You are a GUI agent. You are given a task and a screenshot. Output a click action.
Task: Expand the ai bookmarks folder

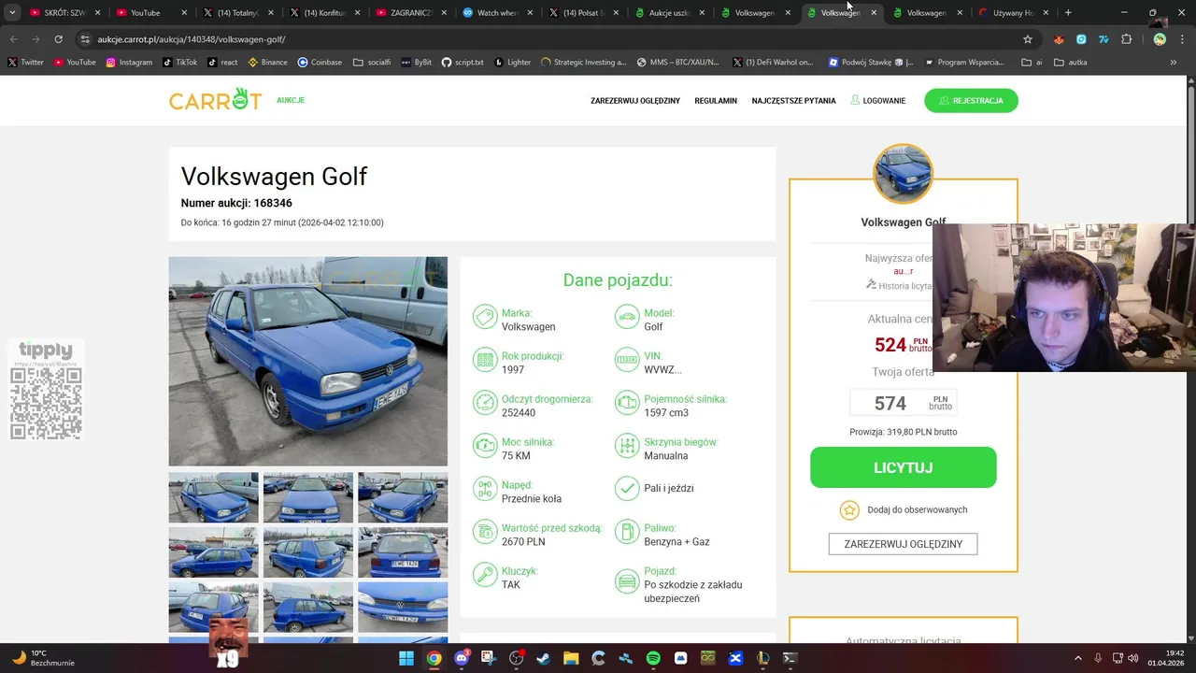1032,62
